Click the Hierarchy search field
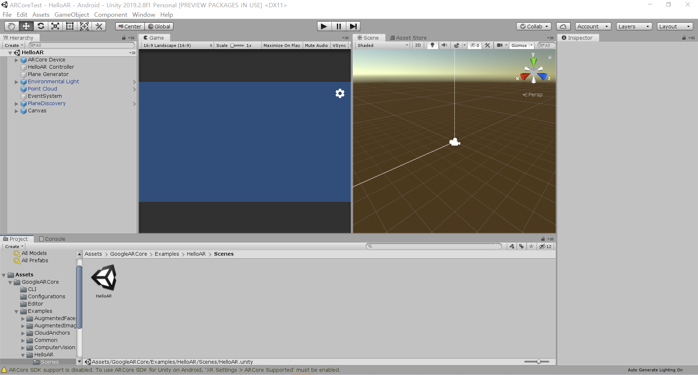This screenshot has width=698, height=375. click(81, 45)
